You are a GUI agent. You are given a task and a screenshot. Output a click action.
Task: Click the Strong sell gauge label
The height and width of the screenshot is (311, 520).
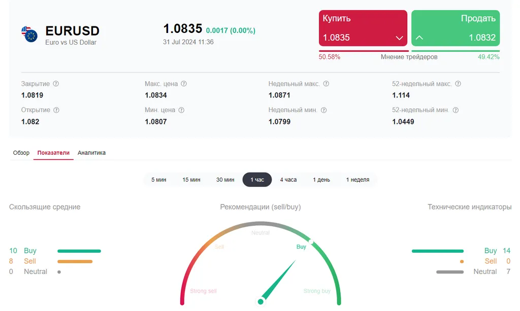pos(203,291)
